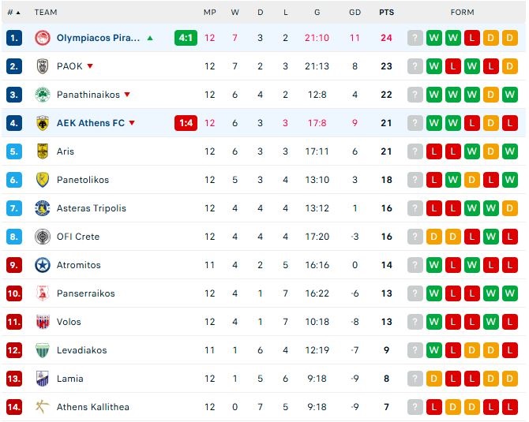Open the PAOK team logo
Screen dimensions: 529x422
pyautogui.click(x=43, y=66)
